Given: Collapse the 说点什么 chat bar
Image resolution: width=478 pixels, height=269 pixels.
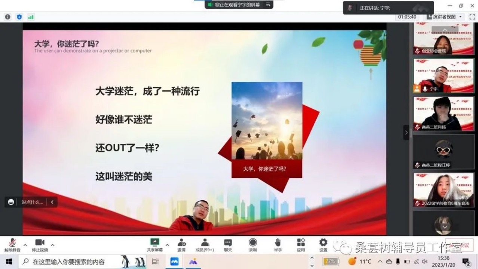Looking at the screenshot, I should pyautogui.click(x=52, y=202).
